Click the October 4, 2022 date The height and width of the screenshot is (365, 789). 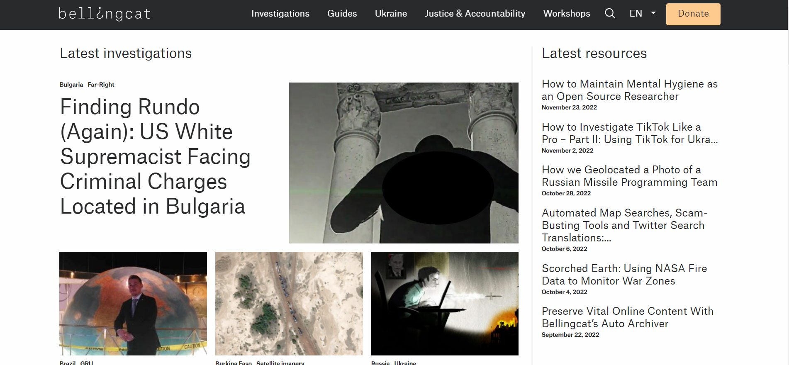[x=565, y=292]
